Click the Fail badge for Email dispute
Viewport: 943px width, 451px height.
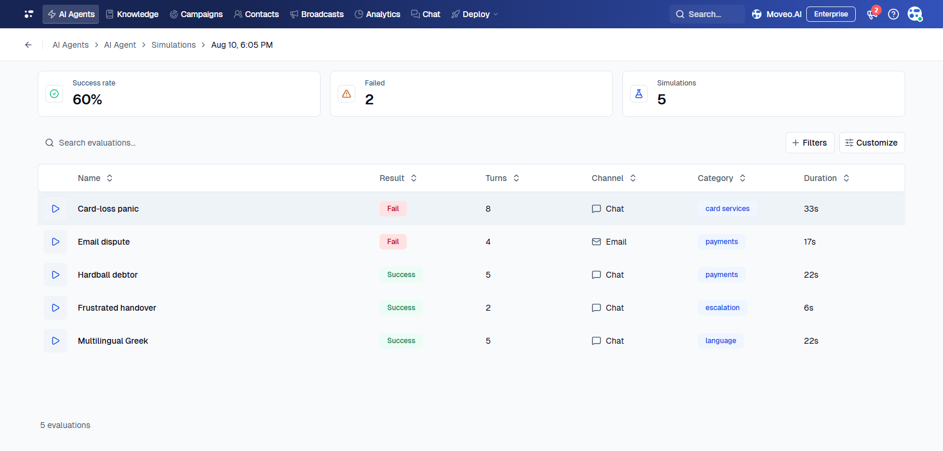393,242
